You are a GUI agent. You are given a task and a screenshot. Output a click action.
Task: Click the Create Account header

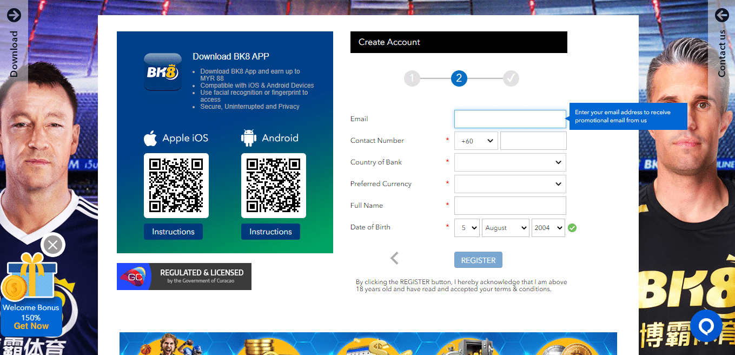[x=459, y=42]
